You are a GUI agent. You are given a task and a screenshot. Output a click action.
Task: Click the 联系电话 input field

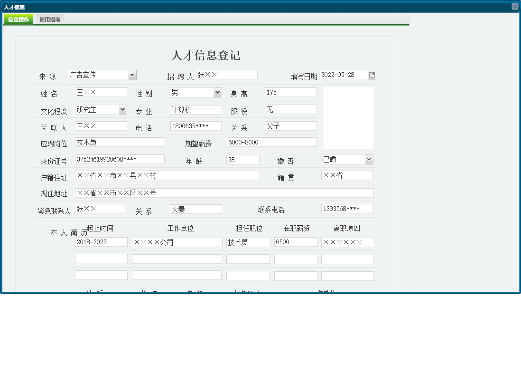pos(347,208)
